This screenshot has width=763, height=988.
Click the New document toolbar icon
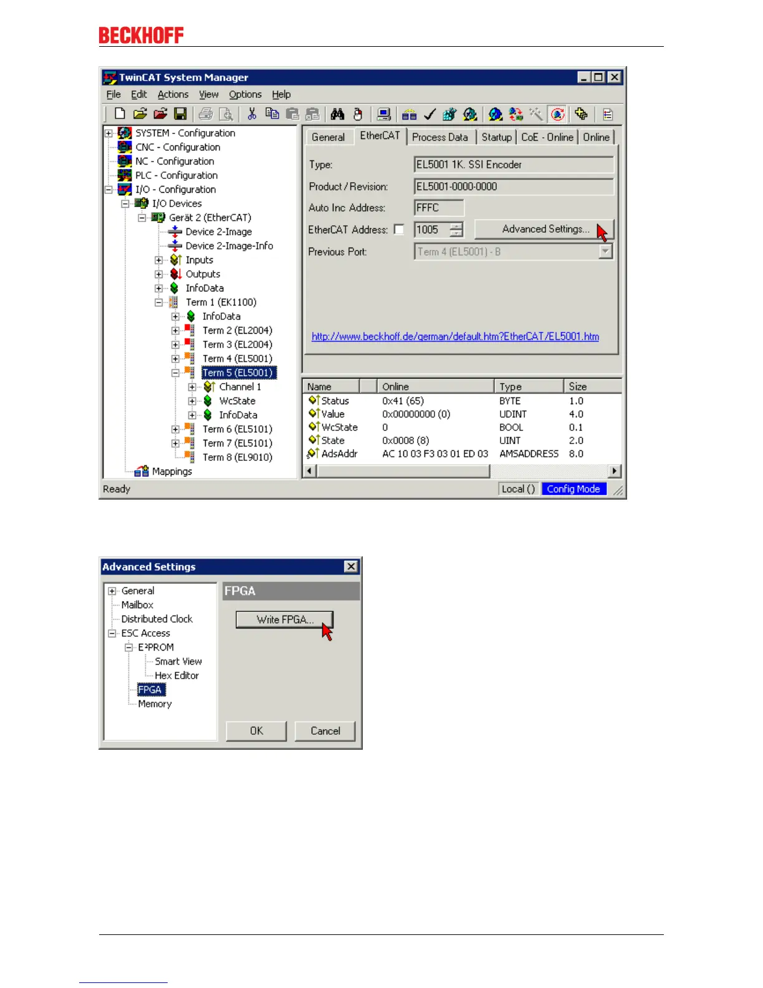[120, 114]
